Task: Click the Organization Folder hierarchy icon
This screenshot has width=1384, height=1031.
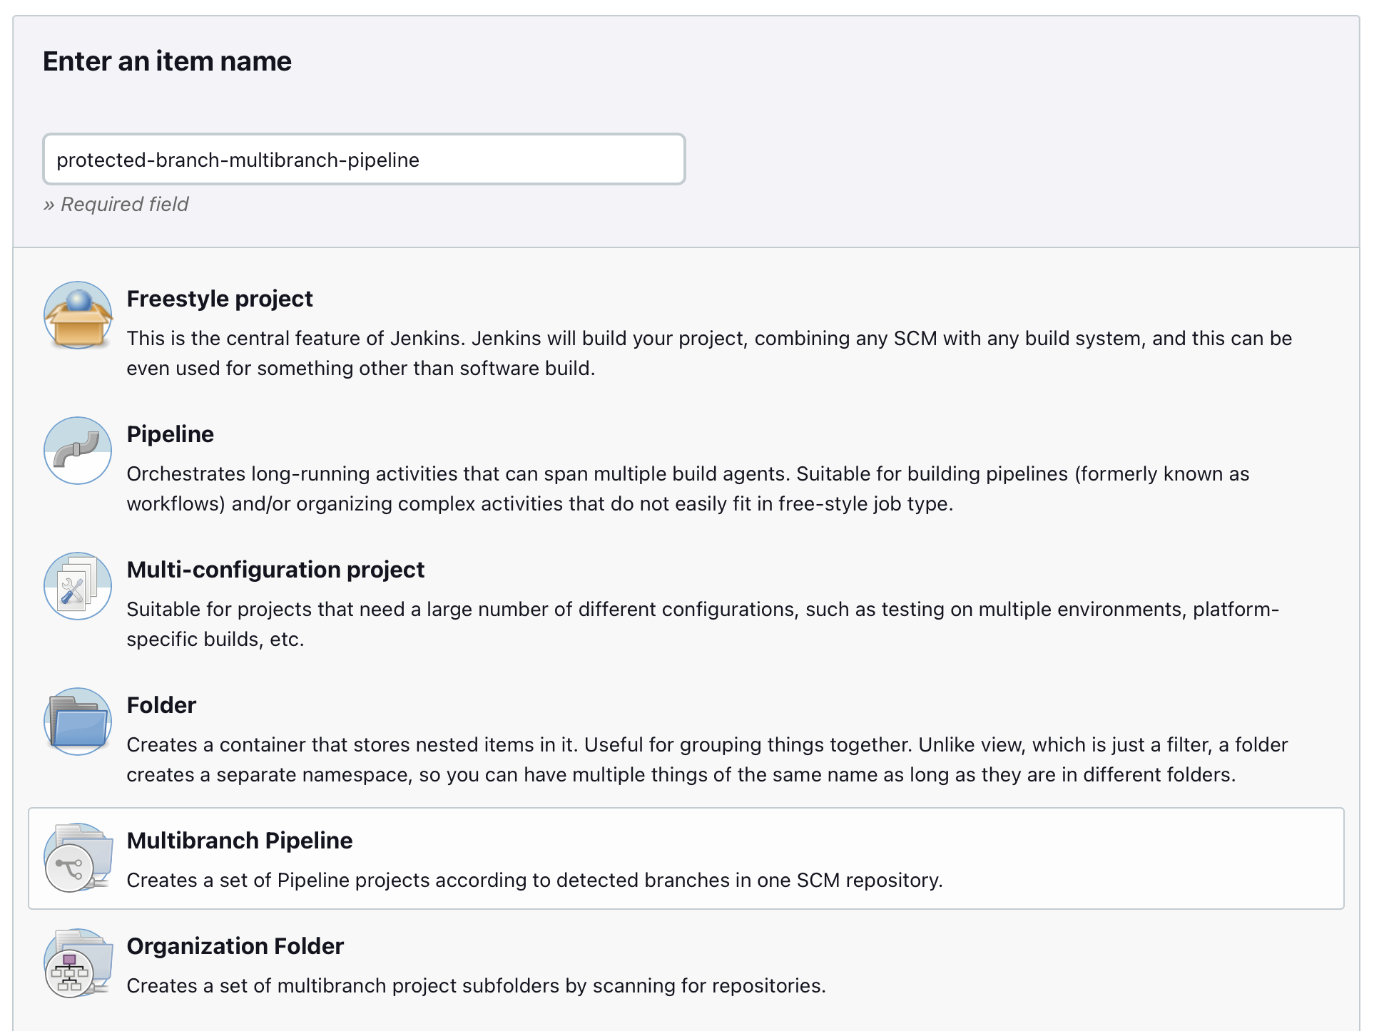Action: (x=78, y=963)
